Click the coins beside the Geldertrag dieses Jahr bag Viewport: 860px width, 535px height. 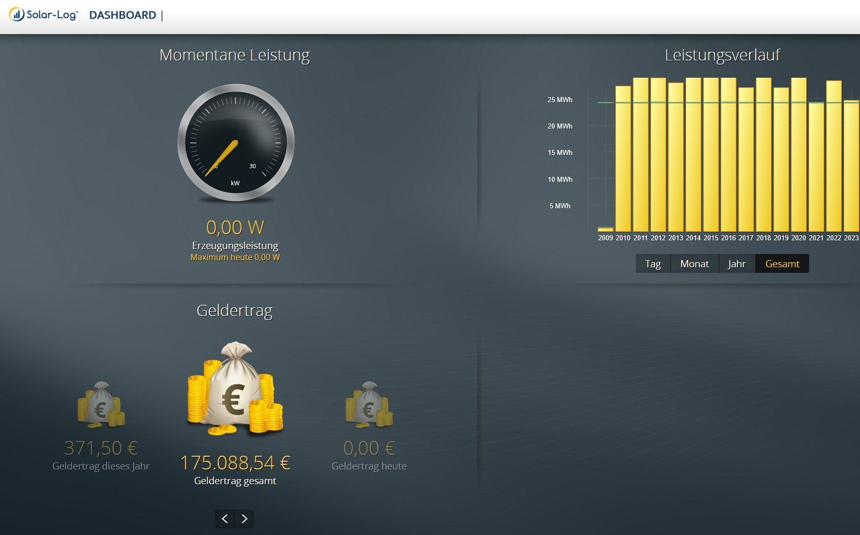[x=117, y=417]
